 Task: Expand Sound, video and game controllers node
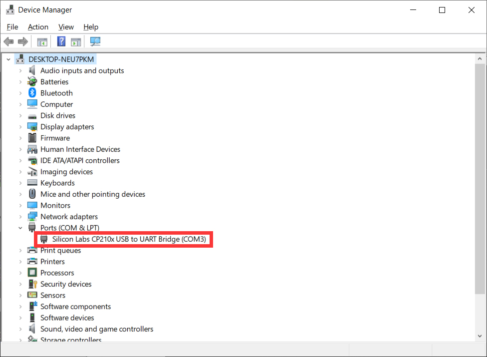(20, 329)
